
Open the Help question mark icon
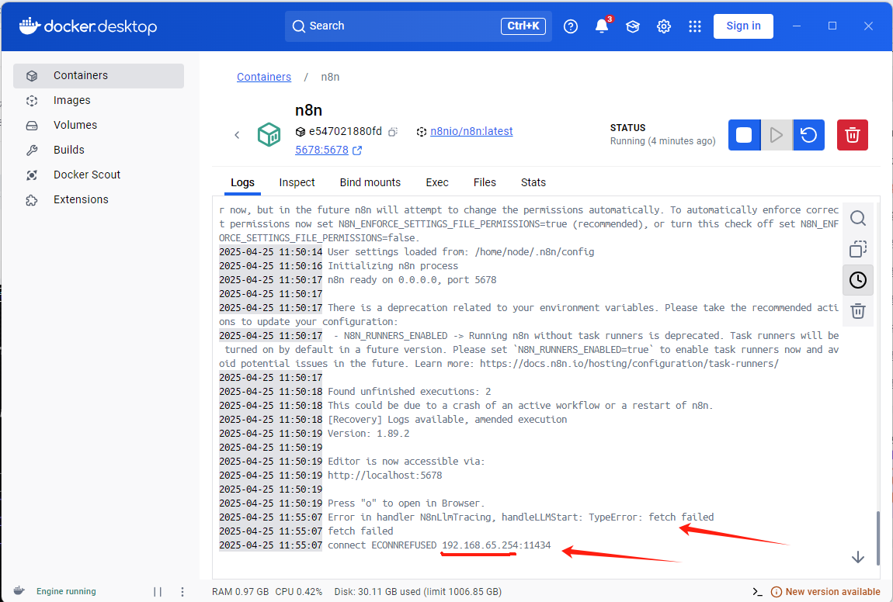point(570,26)
